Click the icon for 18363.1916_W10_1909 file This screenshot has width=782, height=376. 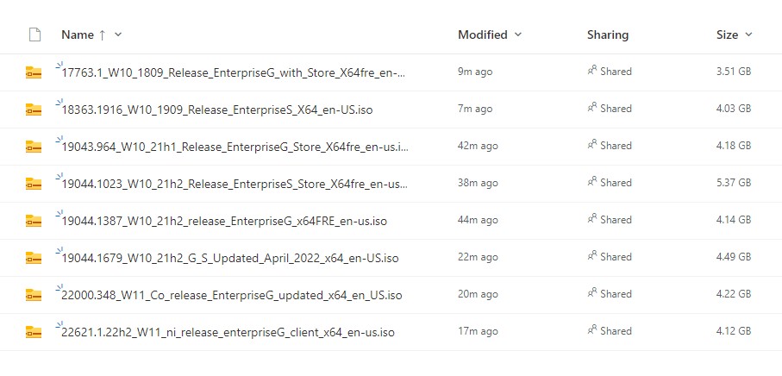(34, 110)
